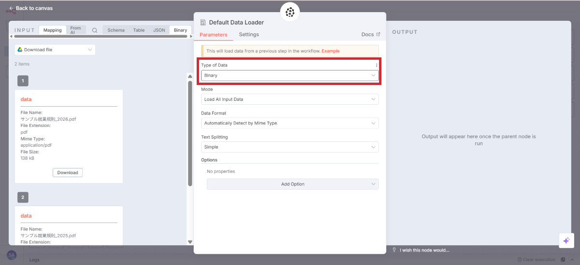Screen dimensions: 580x265
Task: Open the Docs link
Action: click(x=370, y=35)
